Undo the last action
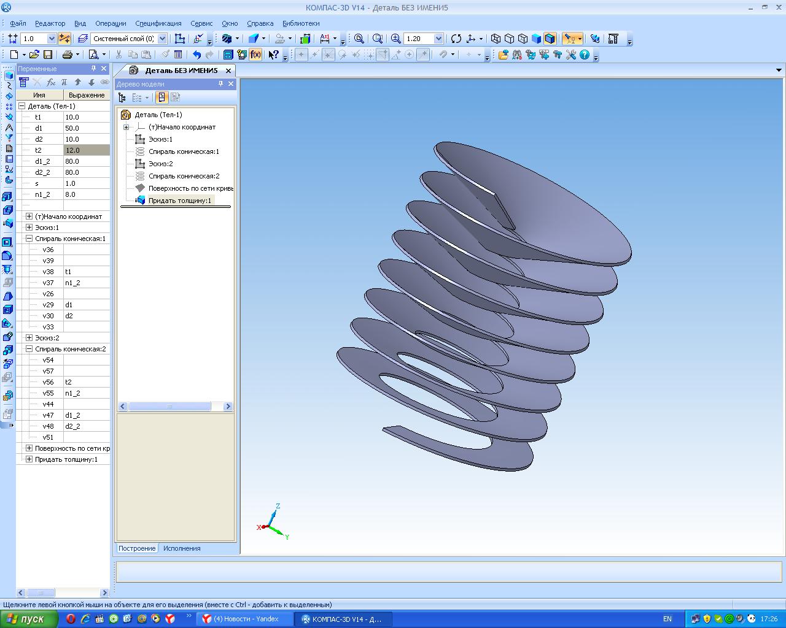Screen dimensions: 786x628 click(196, 55)
